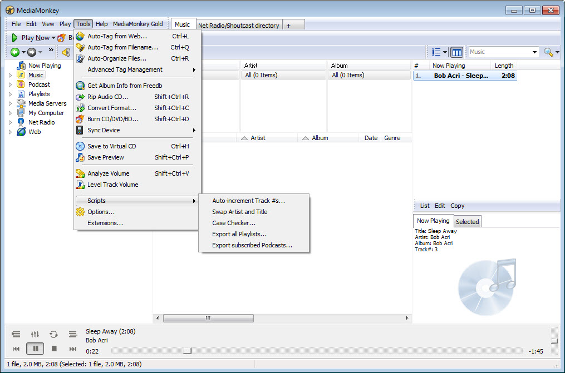Select the Bob Acri - Sleep Away row

coord(465,76)
